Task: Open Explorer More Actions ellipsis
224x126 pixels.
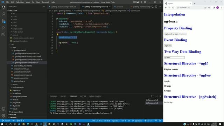Action: [44, 7]
